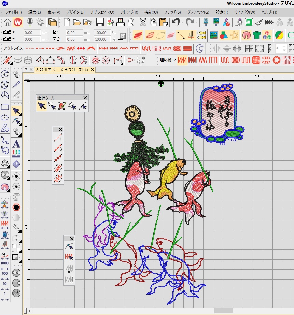Screen dimensions: 294x315
Task: Click the red-outlined black hexagon tool
Action: (16, 207)
